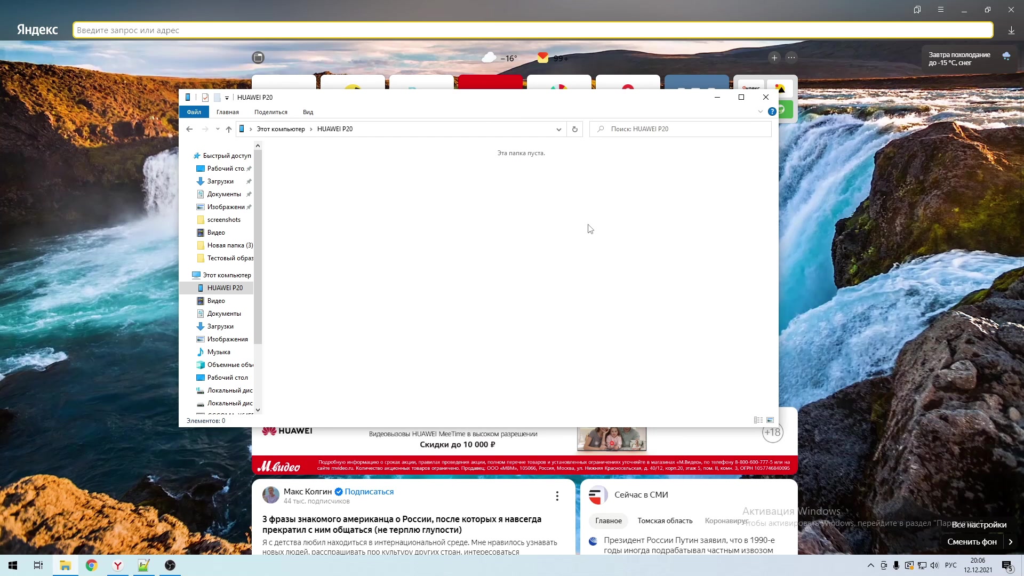Open the notification center with 5 alerts
This screenshot has width=1024, height=576.
[1007, 566]
